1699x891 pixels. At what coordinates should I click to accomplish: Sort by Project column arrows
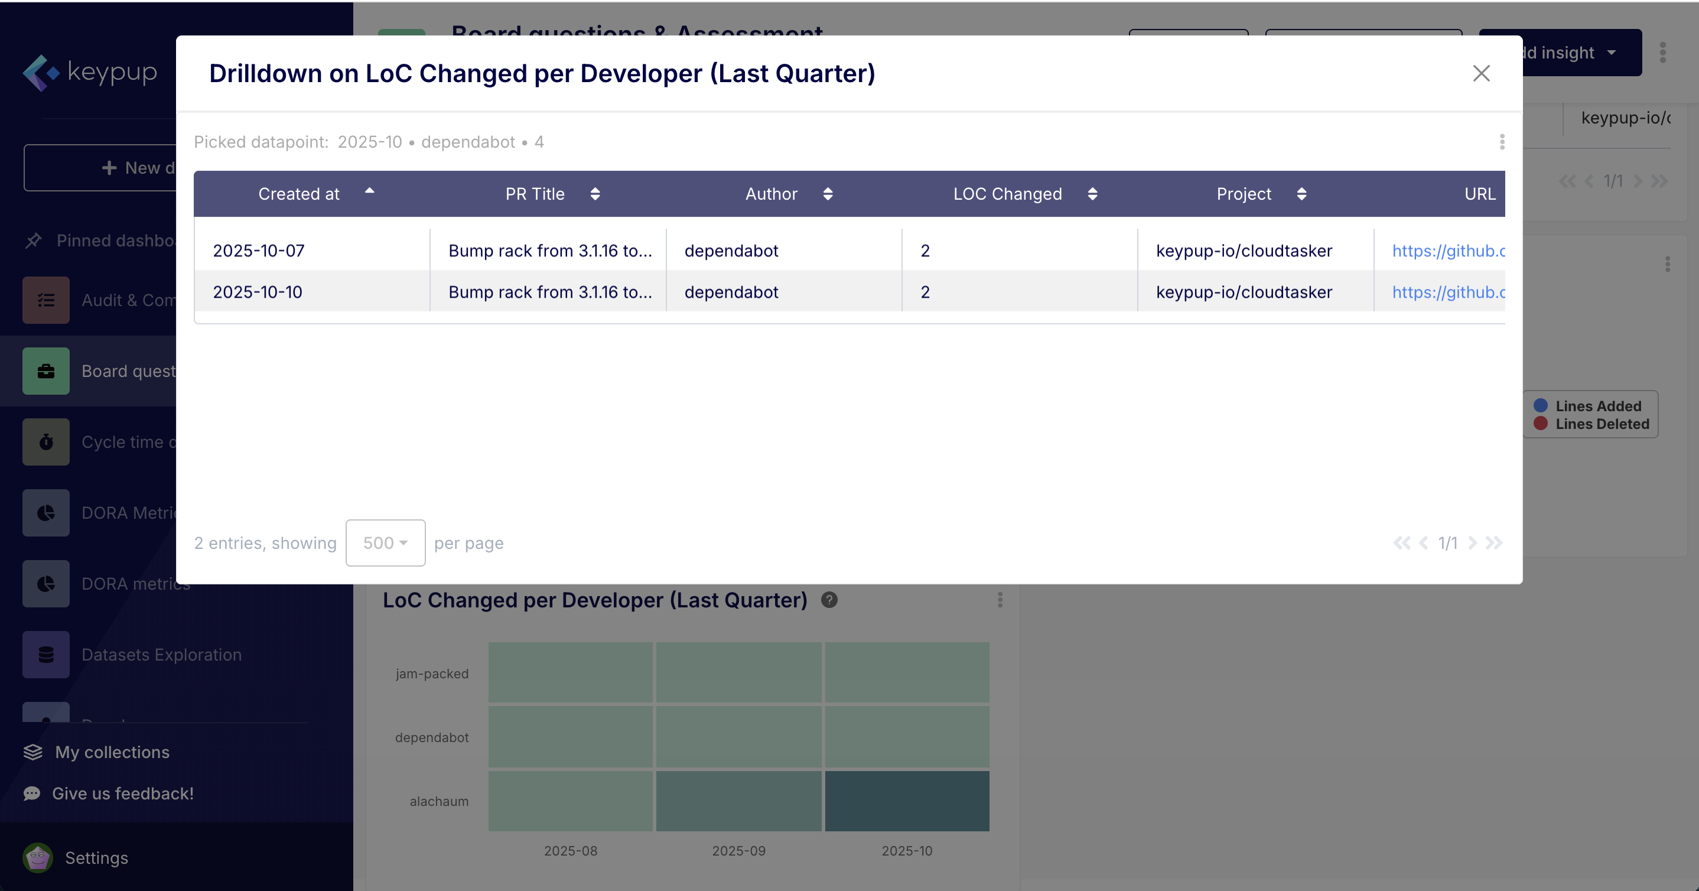[x=1301, y=194]
